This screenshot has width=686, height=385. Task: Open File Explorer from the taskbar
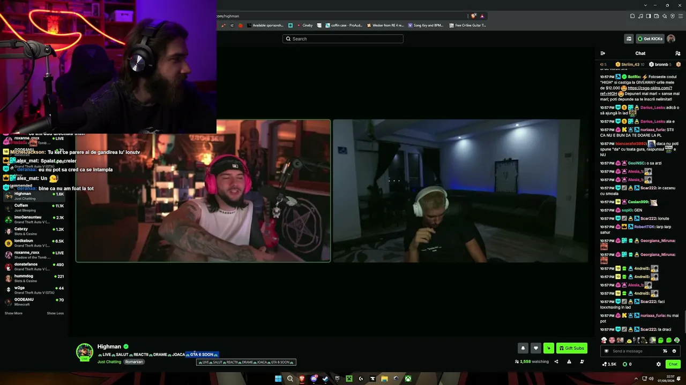(384, 379)
